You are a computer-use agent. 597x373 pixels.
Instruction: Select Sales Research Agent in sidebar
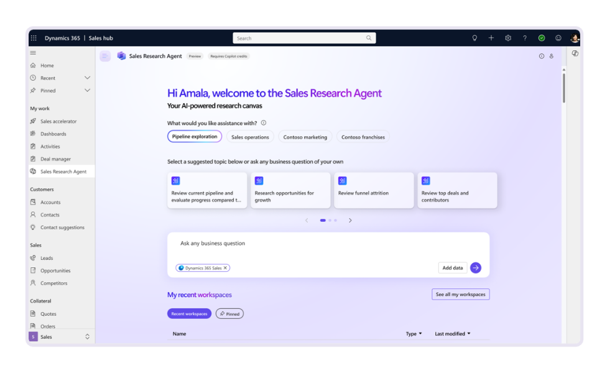[x=62, y=172]
